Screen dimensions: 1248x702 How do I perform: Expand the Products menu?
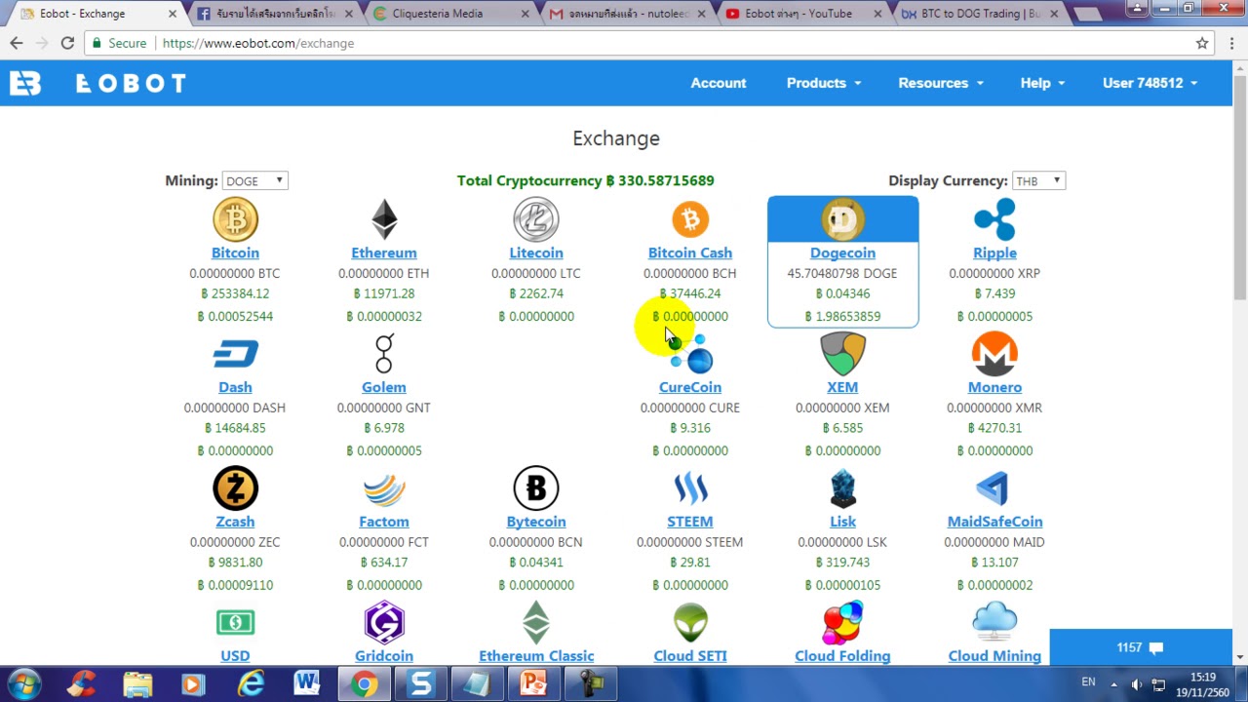click(824, 83)
